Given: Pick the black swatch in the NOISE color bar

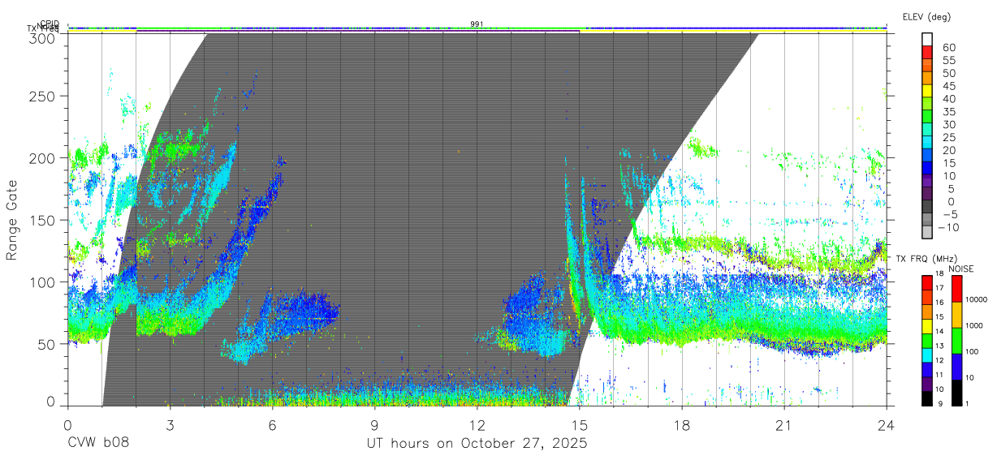Looking at the screenshot, I should (x=956, y=393).
